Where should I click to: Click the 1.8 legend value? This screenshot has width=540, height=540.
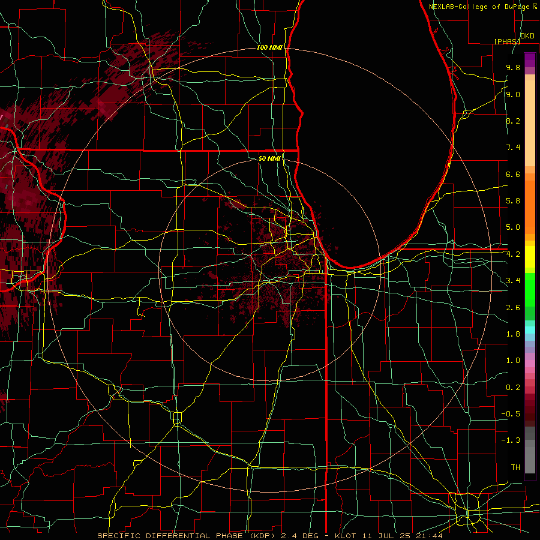[513, 334]
